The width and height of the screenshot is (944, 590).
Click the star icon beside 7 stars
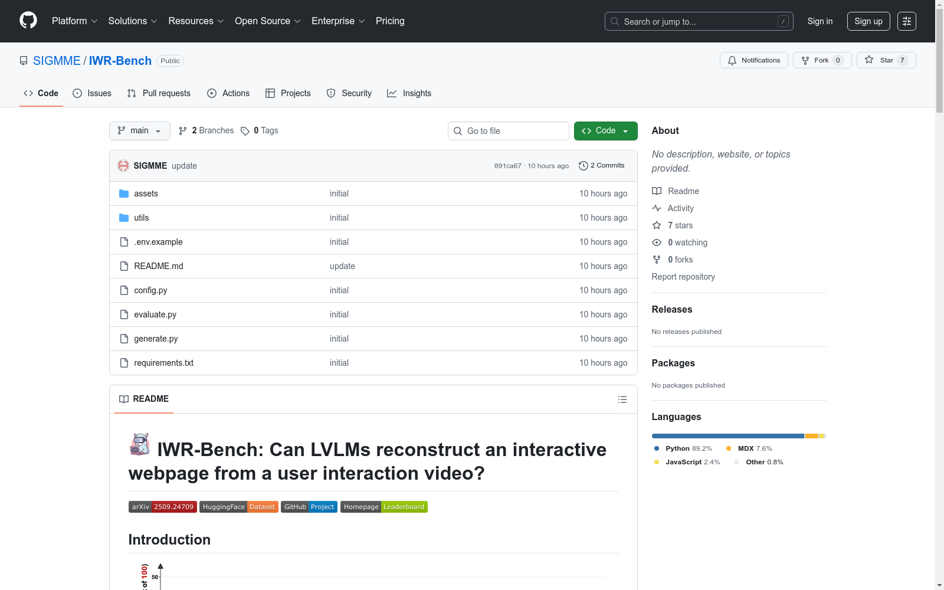point(657,225)
